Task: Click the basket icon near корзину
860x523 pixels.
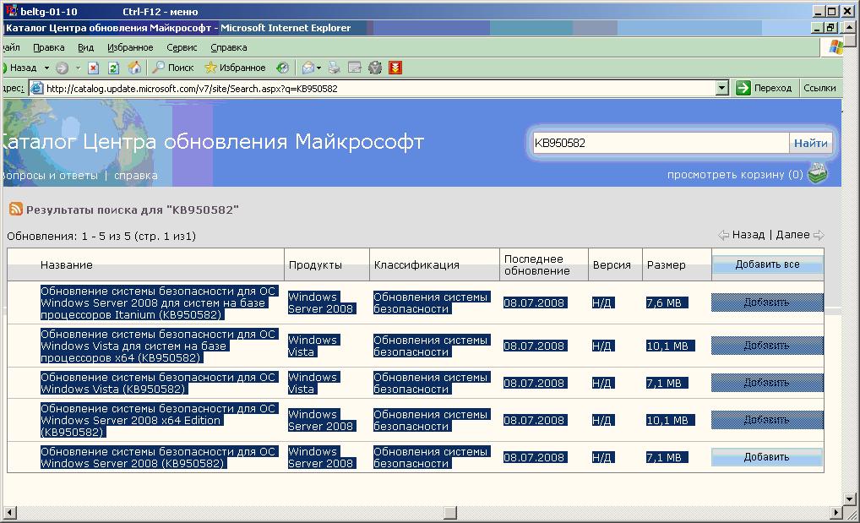Action: point(818,173)
